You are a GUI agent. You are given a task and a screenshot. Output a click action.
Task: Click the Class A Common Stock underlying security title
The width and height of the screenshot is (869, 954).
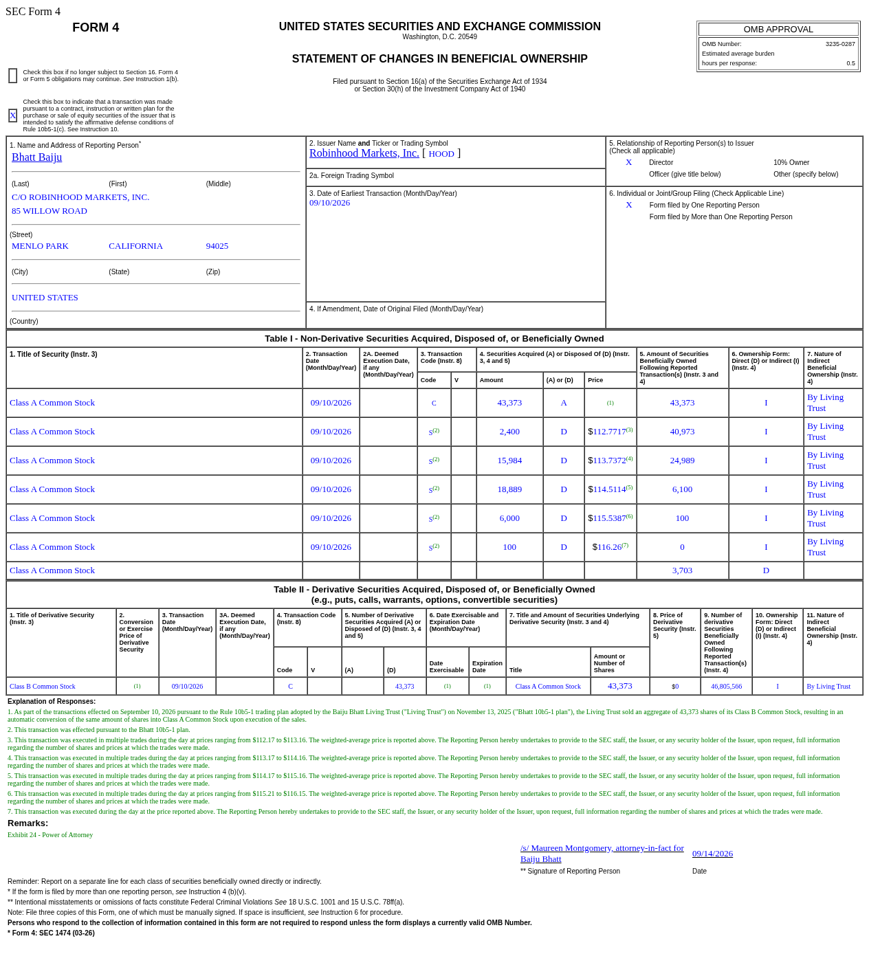tap(548, 687)
